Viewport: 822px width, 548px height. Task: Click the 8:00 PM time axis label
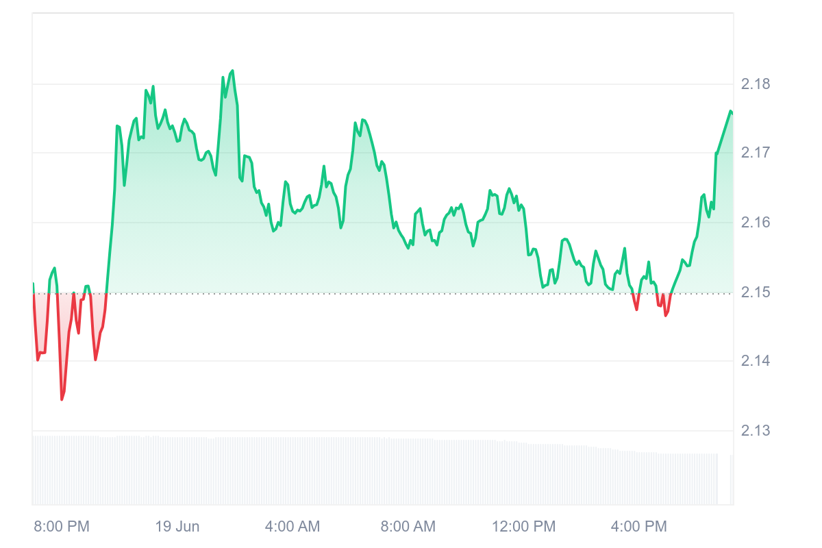pos(62,527)
